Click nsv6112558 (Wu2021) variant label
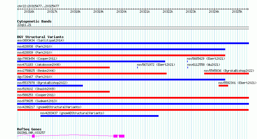 204,65
